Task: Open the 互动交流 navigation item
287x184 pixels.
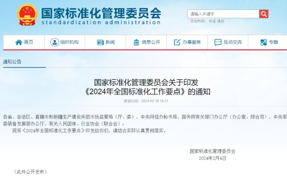Action: (228, 42)
